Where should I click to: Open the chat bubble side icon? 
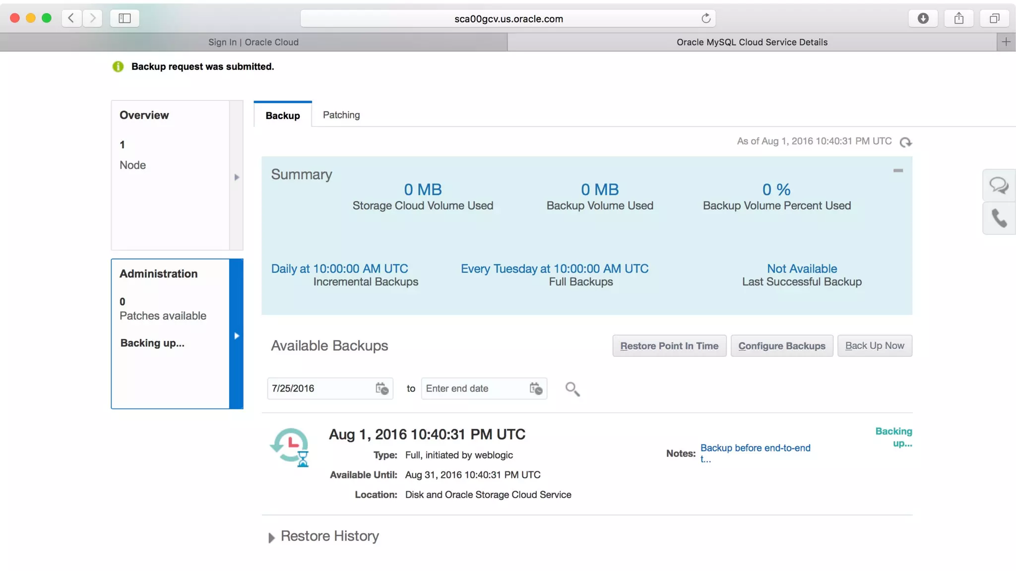coord(998,185)
